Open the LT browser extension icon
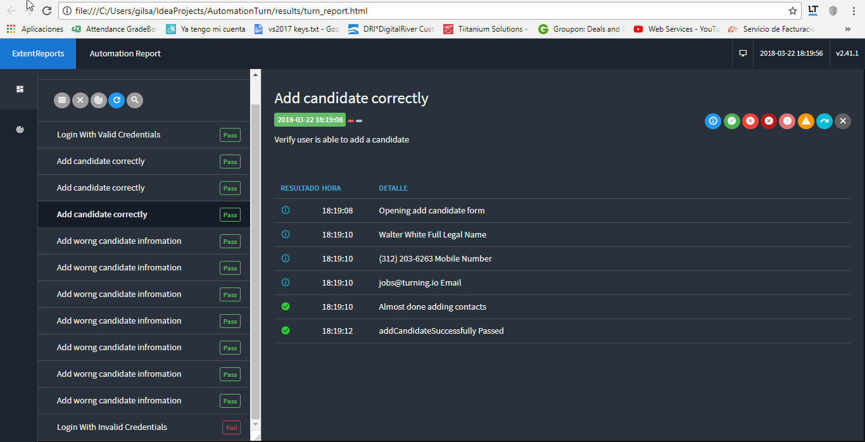The image size is (865, 442). pyautogui.click(x=813, y=11)
